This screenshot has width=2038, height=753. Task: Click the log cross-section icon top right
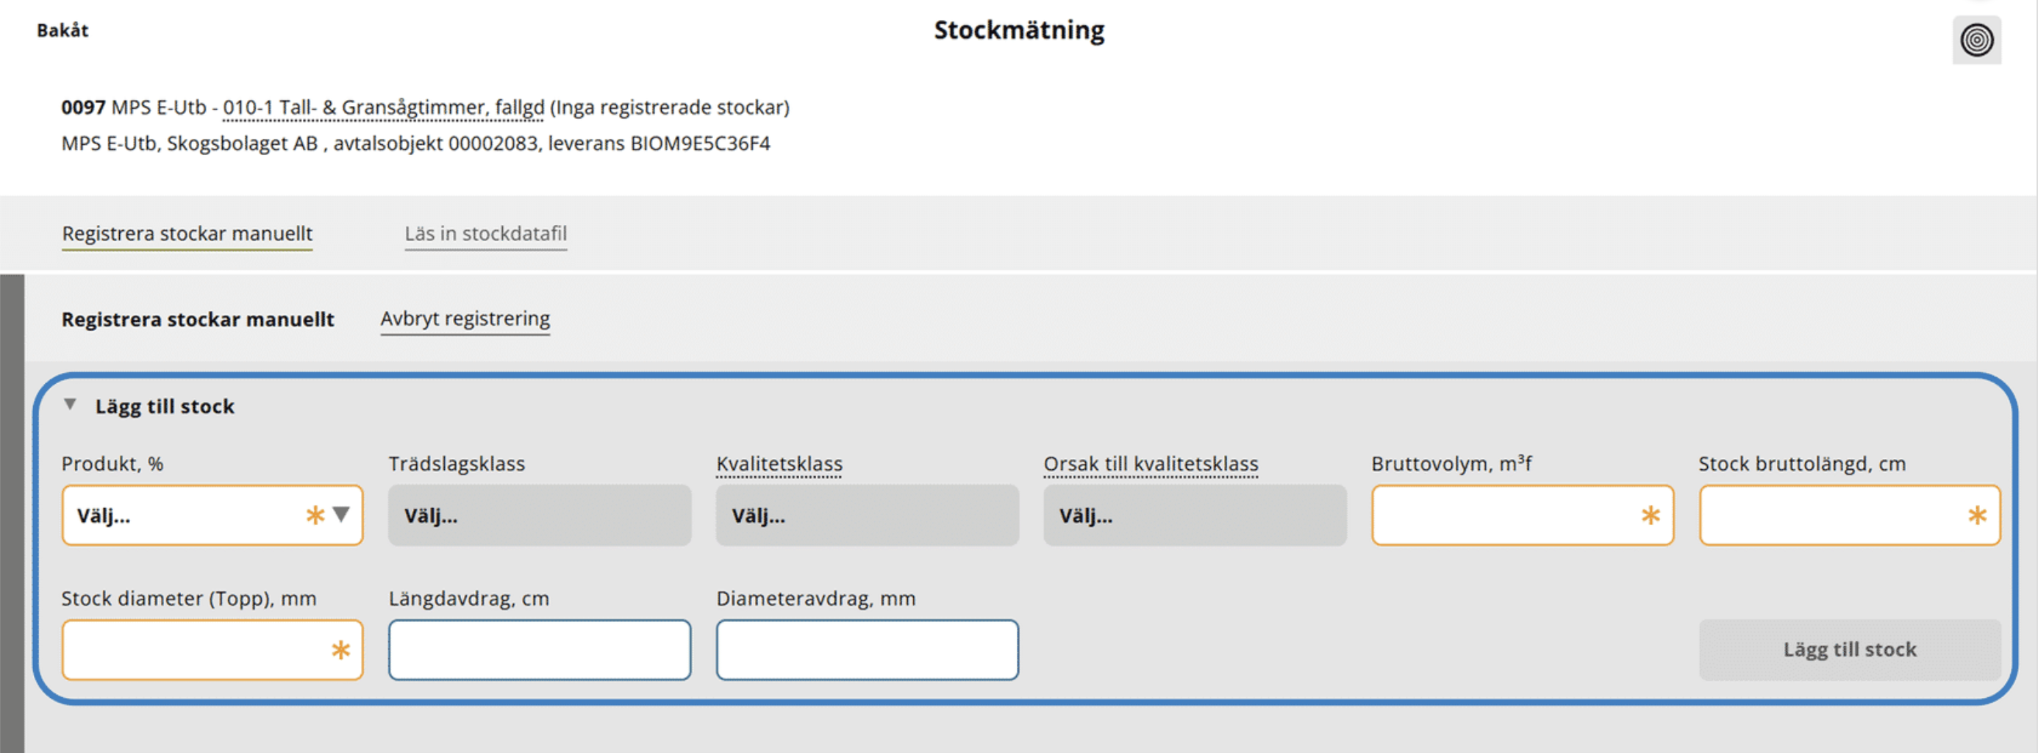coord(1976,40)
